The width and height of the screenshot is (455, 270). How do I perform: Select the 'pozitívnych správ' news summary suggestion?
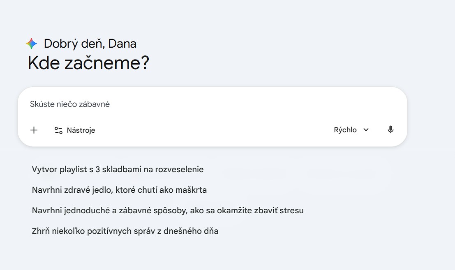125,231
